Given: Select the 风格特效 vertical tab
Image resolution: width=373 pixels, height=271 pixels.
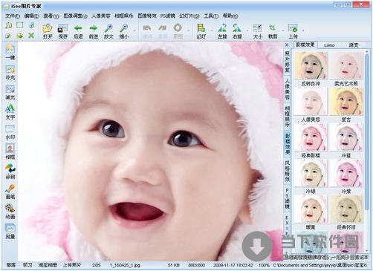Looking at the screenshot, I should pos(287,171).
